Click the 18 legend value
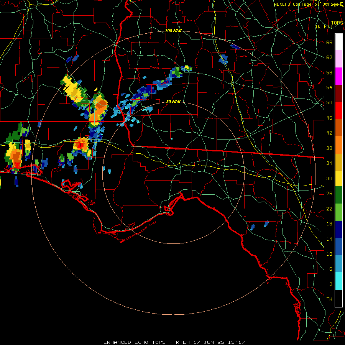 tap(329, 224)
